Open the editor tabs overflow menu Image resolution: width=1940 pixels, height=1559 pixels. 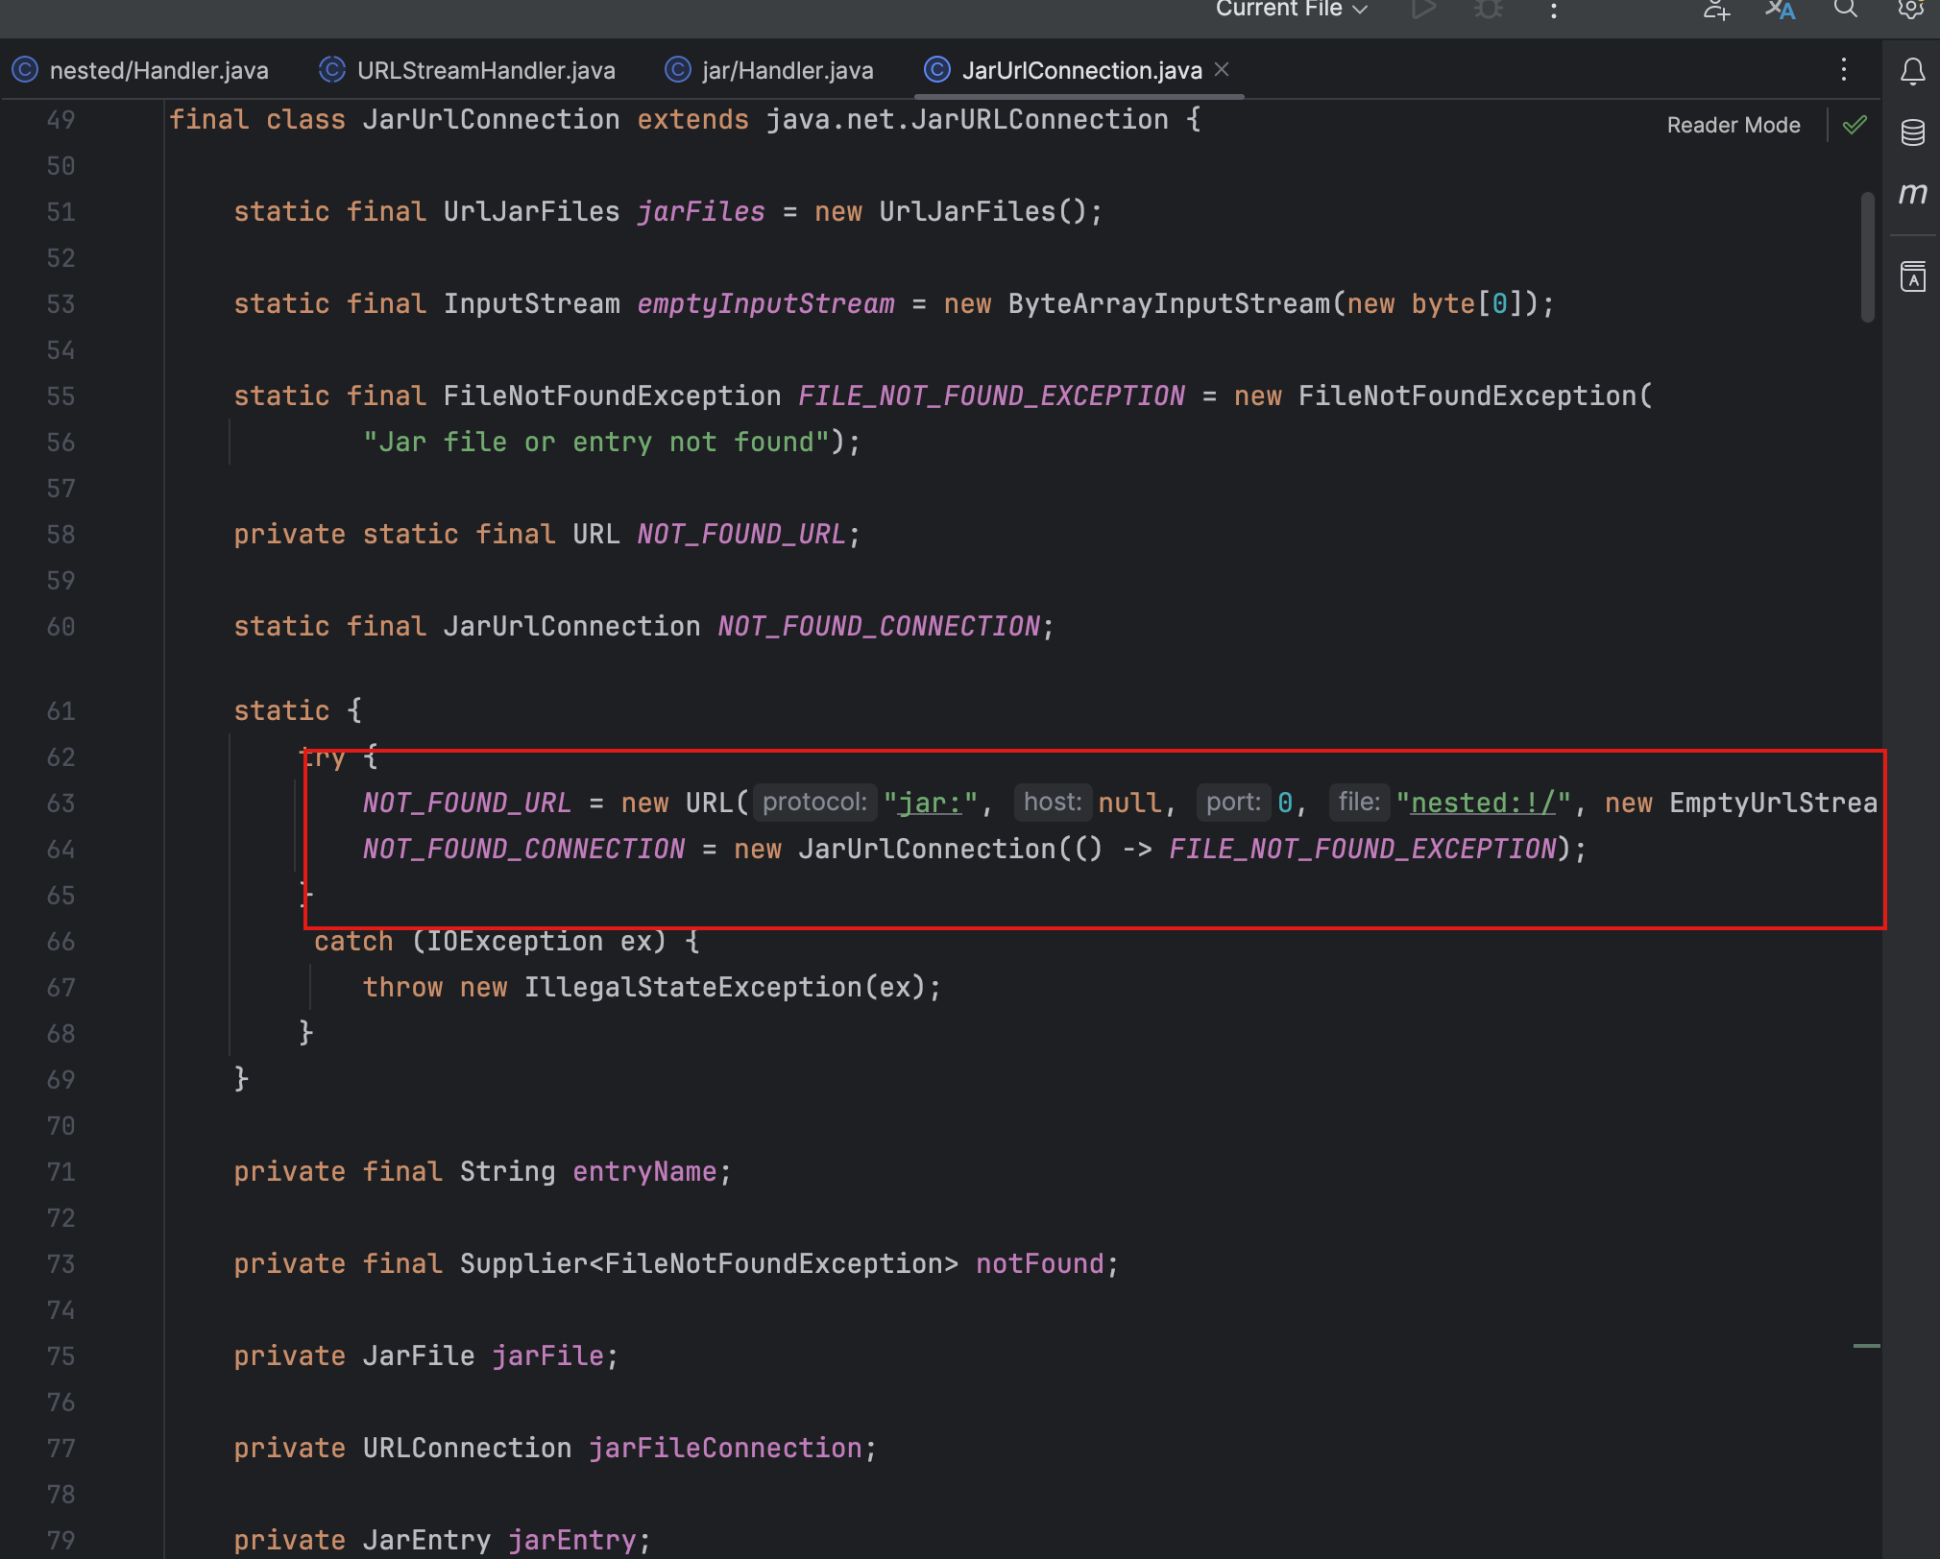(x=1843, y=69)
